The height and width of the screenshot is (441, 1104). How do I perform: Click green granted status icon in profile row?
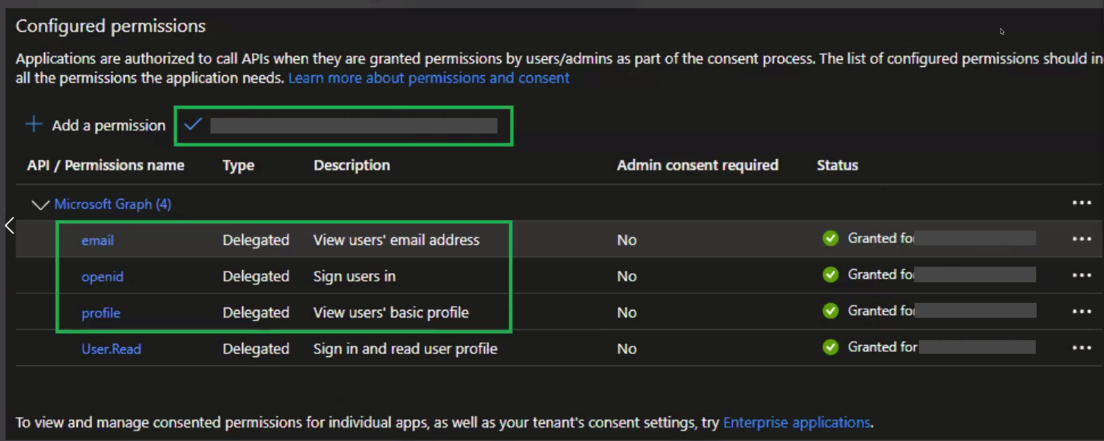click(x=831, y=311)
